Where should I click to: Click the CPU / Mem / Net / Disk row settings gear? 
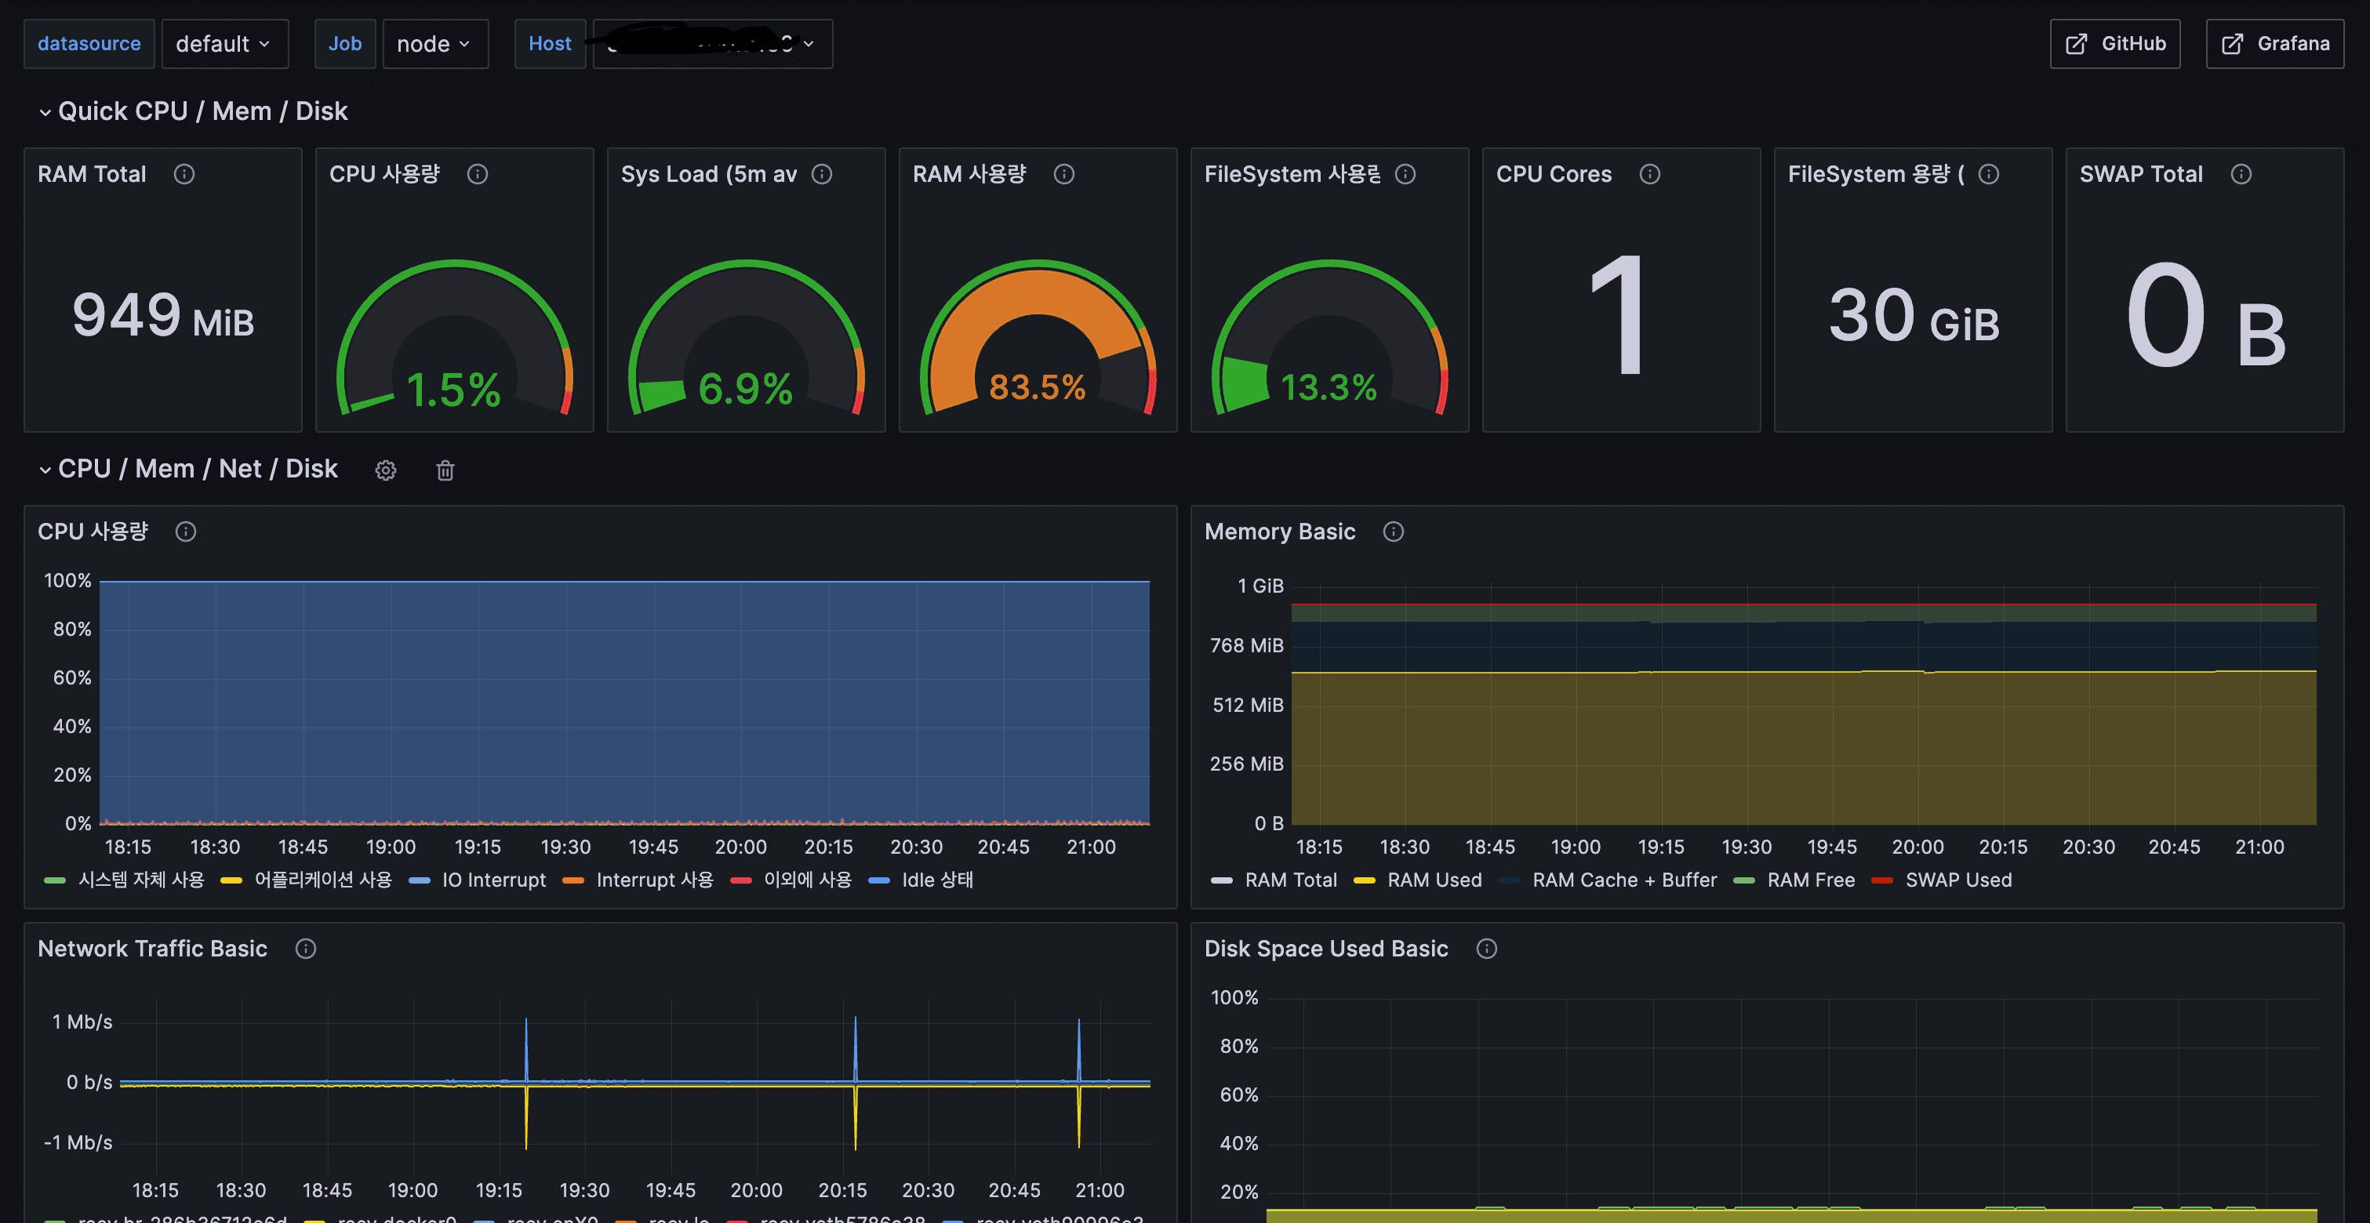click(386, 471)
